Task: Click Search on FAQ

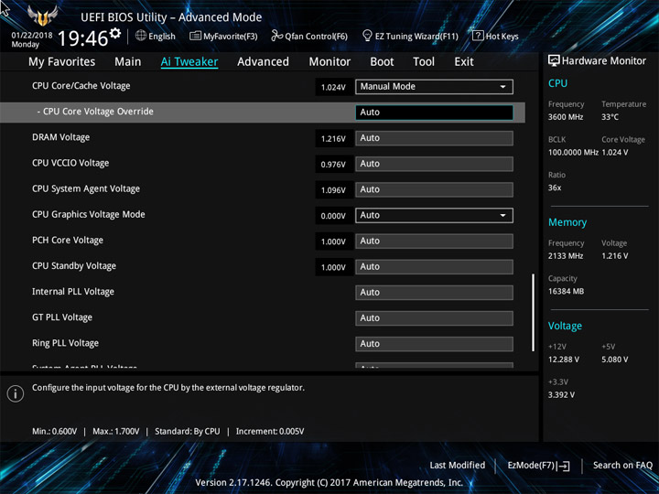Action: 622,465
